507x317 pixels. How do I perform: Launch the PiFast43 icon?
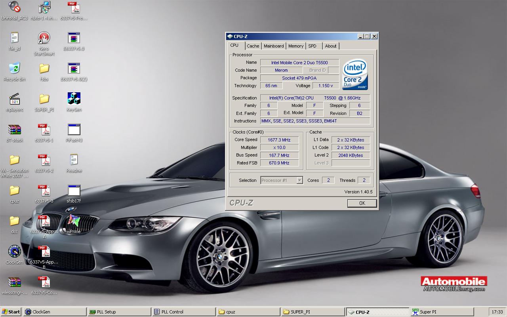coord(74,129)
